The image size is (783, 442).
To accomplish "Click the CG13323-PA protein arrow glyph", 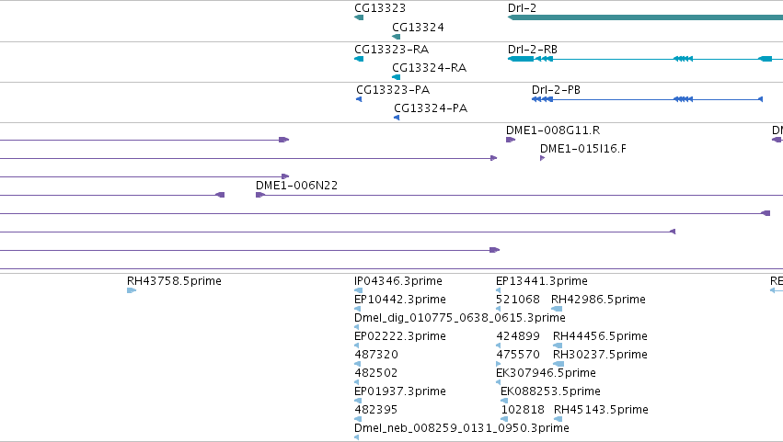I will (x=359, y=99).
